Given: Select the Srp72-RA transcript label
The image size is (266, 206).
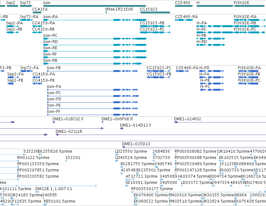Looking at the screenshot, I should (29, 17).
